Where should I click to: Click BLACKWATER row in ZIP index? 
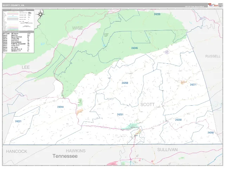(16, 37)
